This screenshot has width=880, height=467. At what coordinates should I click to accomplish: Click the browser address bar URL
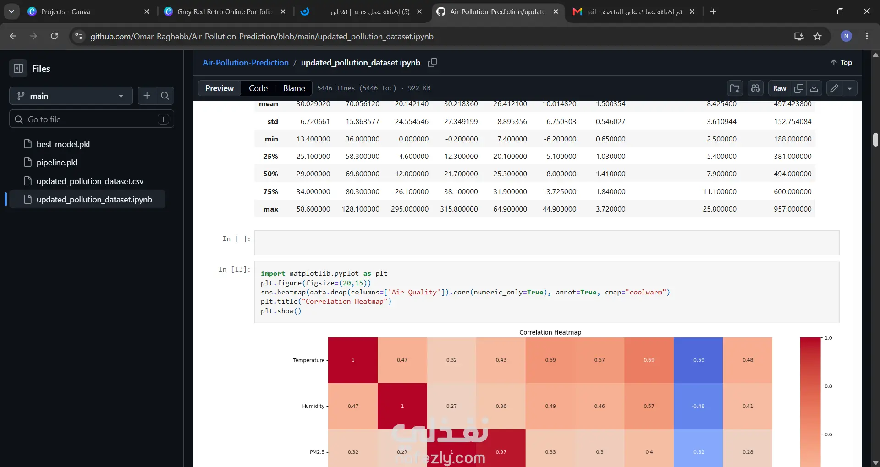pos(262,36)
